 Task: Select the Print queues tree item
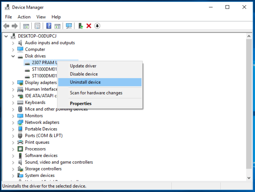[x=37, y=142]
